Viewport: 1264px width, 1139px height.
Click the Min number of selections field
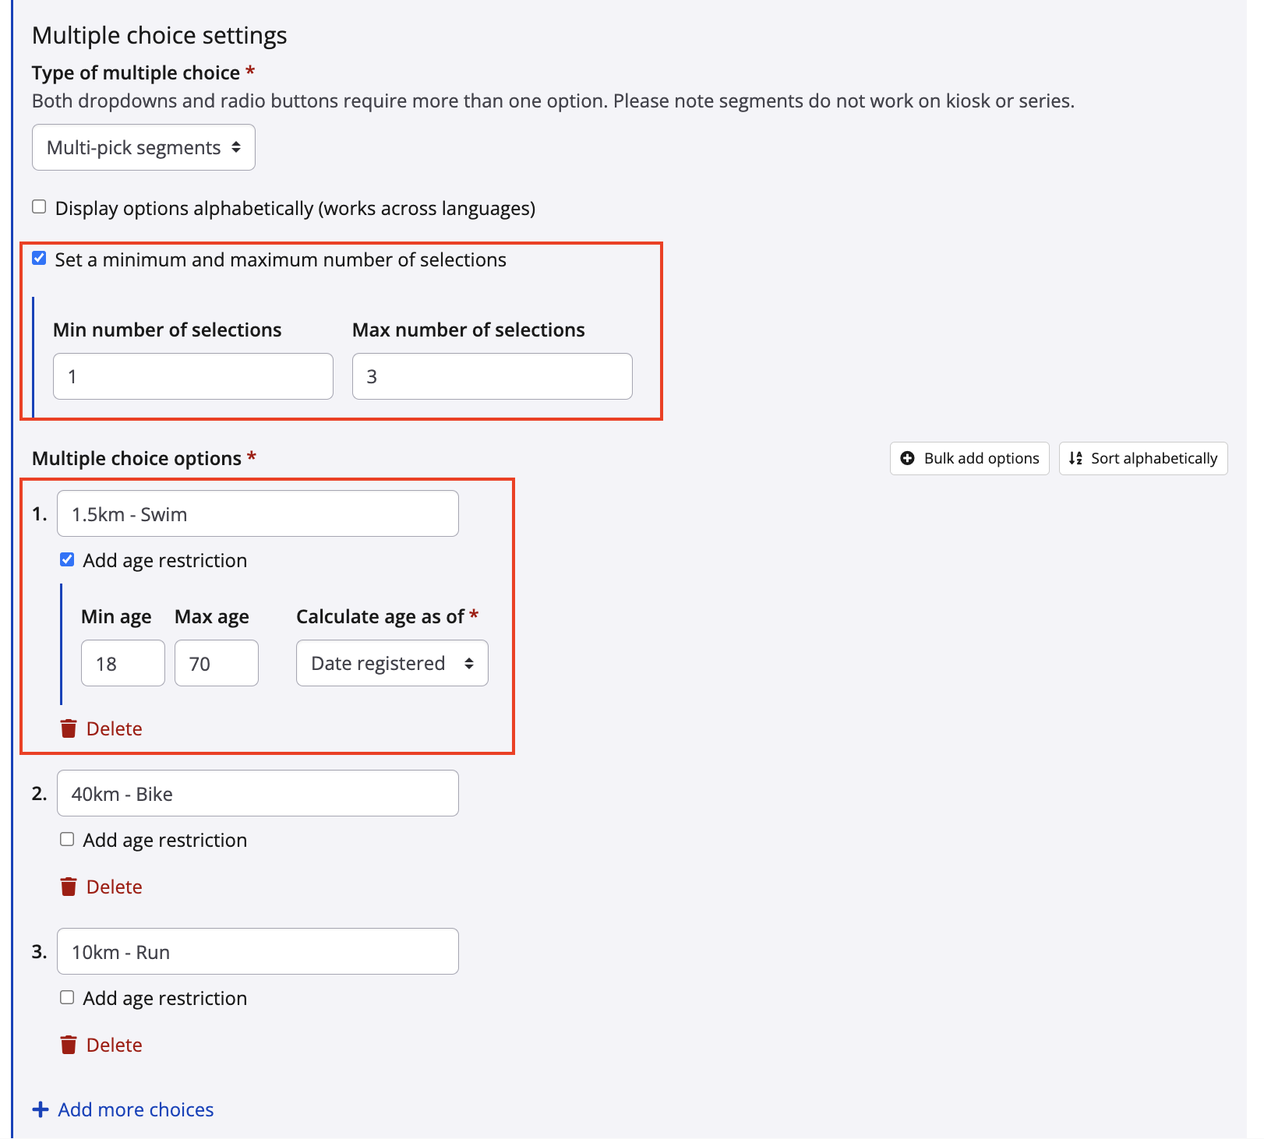193,376
